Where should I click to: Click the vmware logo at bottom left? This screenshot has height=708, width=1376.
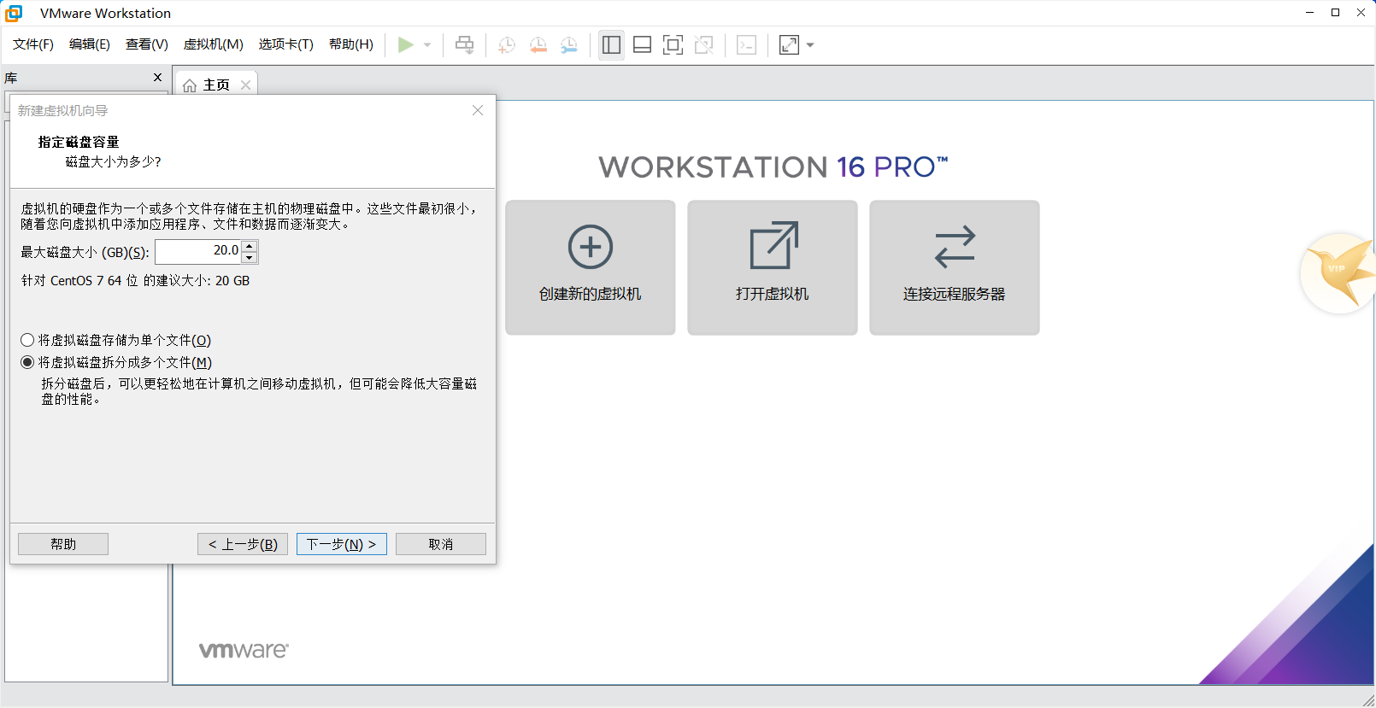point(244,650)
